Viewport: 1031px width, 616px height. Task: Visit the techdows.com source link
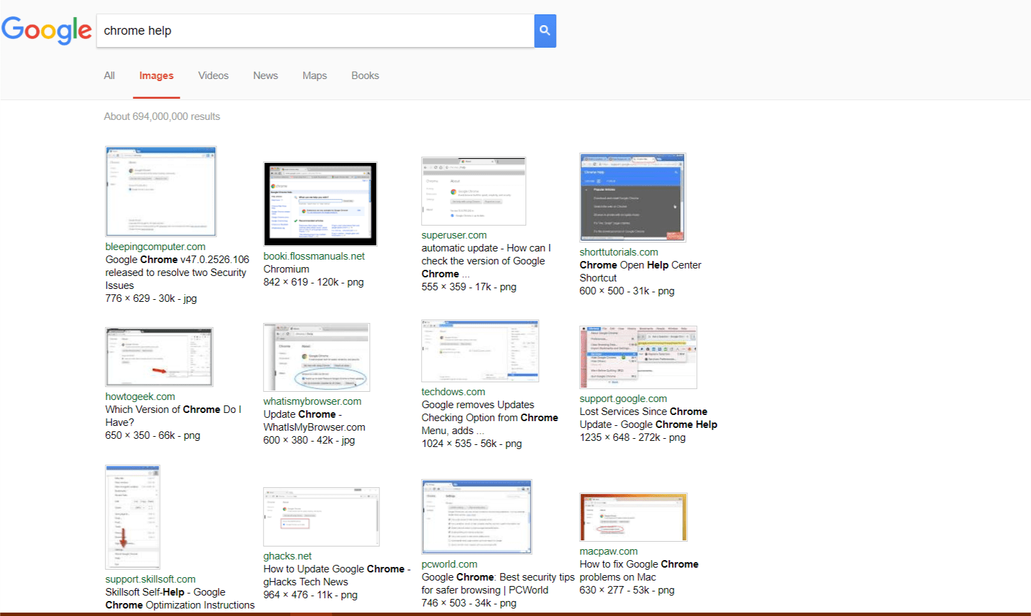(x=453, y=392)
